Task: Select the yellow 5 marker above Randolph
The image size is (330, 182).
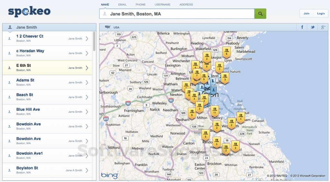Action: coord(205,135)
